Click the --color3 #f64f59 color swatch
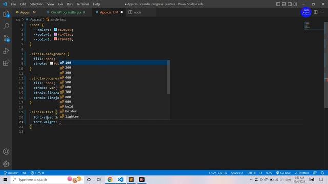Image resolution: width=328 pixels, height=184 pixels. coord(55,39)
